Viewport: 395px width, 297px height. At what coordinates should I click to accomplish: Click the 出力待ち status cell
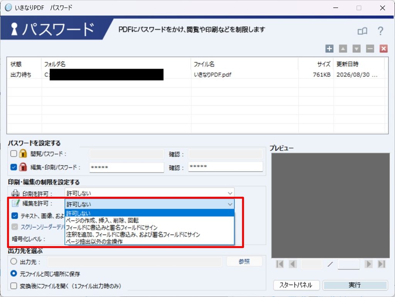21,74
